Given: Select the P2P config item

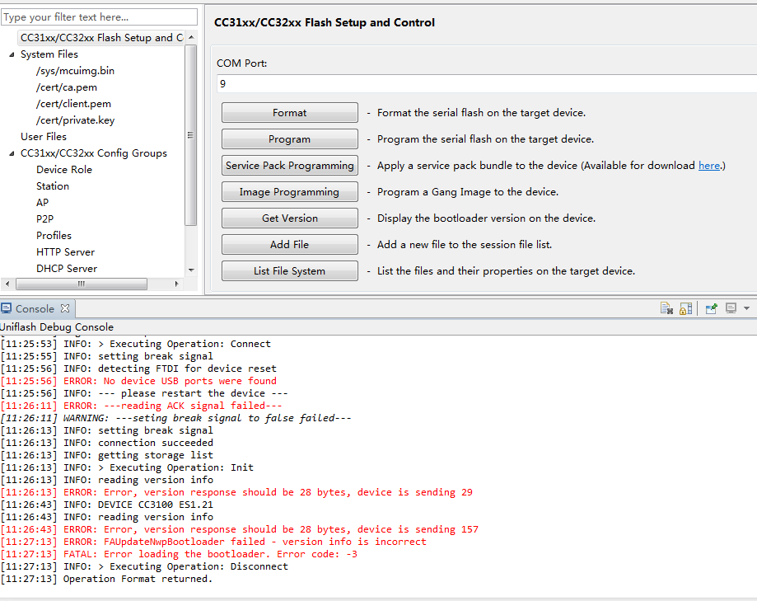Looking at the screenshot, I should tap(45, 218).
